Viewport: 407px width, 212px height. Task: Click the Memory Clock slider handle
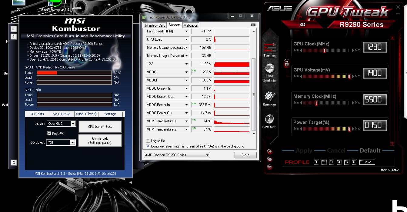tap(316, 103)
